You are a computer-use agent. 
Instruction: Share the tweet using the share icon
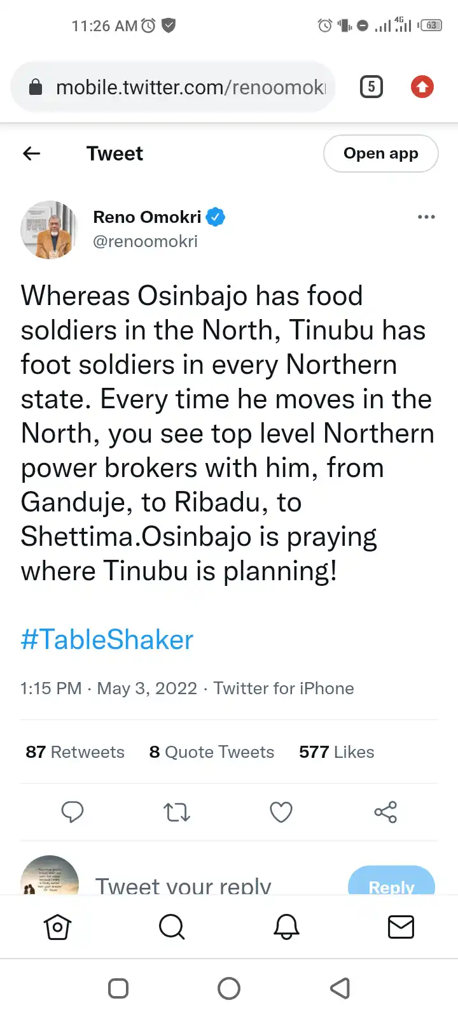tap(385, 812)
